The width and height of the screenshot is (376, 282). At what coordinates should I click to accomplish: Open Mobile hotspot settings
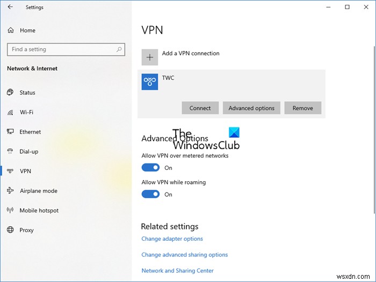coord(39,210)
